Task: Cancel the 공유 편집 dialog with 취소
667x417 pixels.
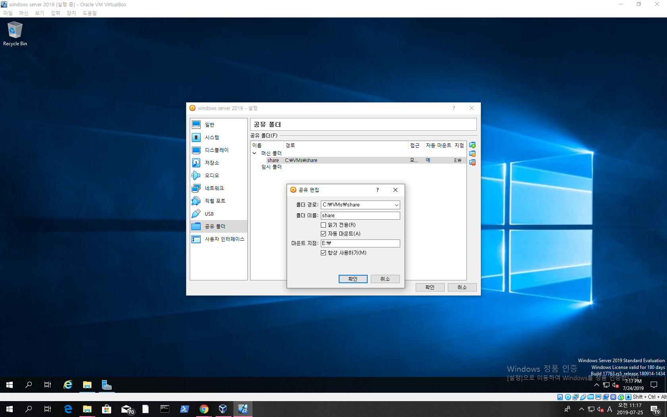Action: click(x=385, y=279)
